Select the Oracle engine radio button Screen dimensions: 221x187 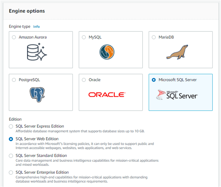(84, 80)
